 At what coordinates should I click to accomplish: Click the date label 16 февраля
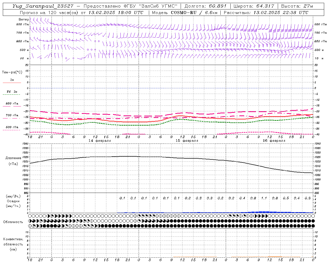coord(274,141)
